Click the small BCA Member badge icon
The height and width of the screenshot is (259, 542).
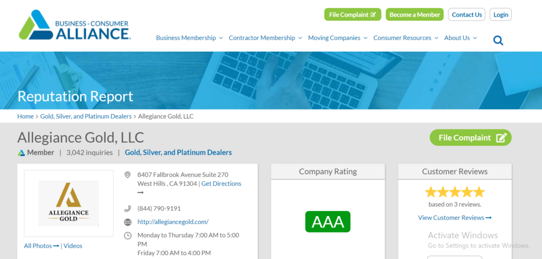click(x=21, y=153)
